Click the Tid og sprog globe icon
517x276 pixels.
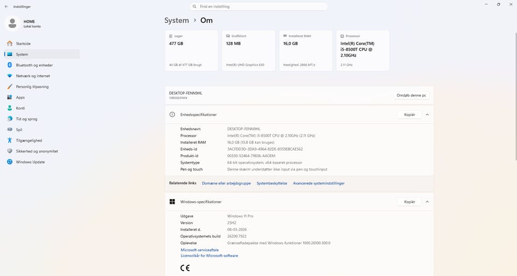9,119
